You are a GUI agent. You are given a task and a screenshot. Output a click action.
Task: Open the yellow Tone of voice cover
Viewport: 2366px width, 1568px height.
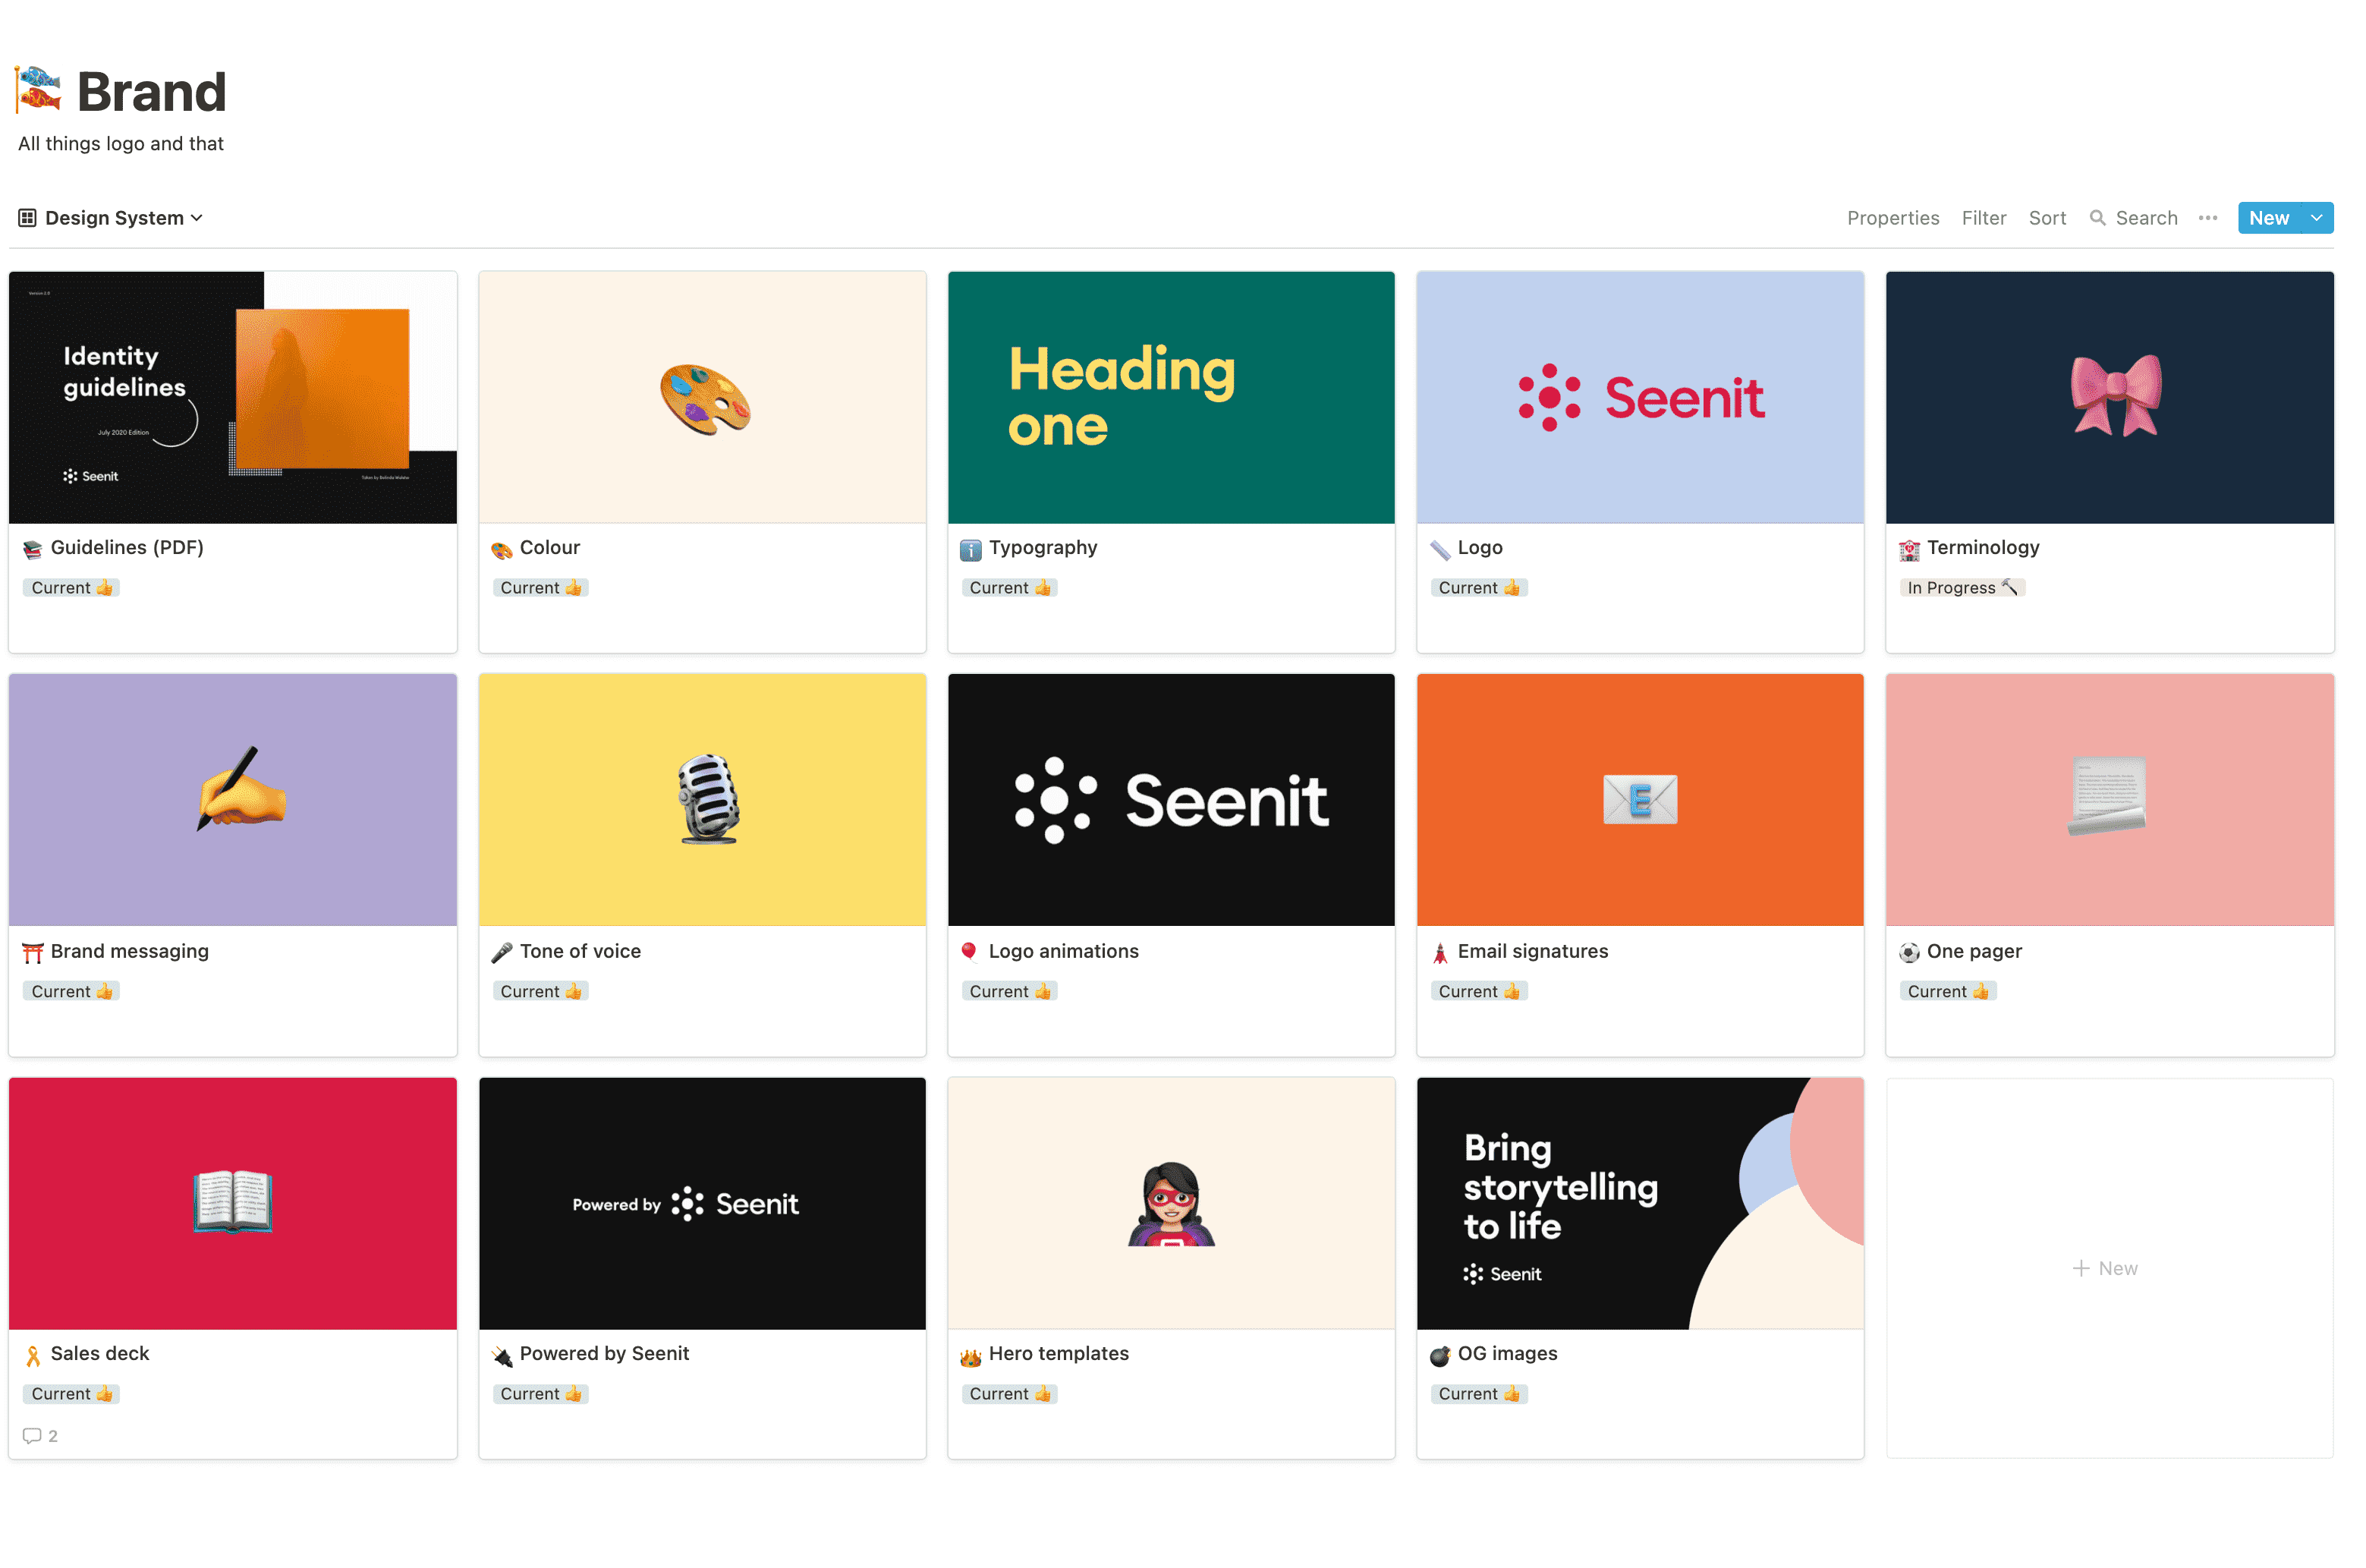(702, 799)
